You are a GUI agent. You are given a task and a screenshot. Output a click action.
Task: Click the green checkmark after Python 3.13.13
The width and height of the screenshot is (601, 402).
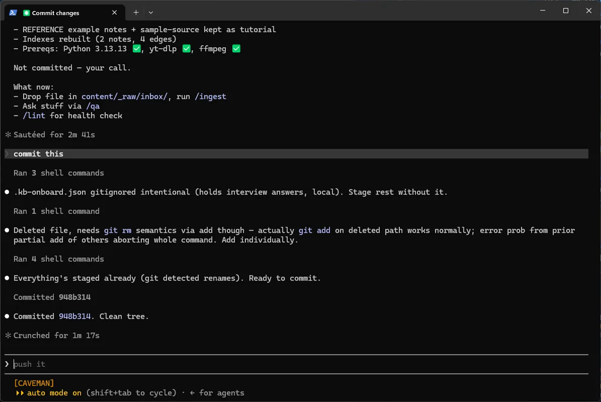[x=136, y=49]
